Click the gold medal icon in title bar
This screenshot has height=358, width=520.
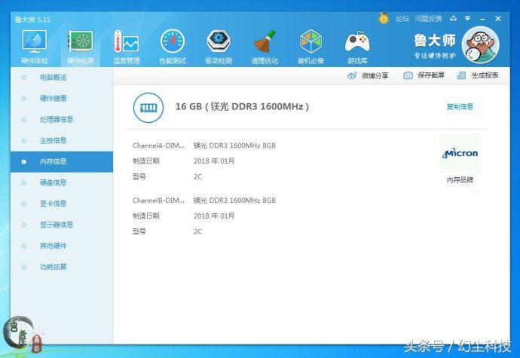click(384, 18)
